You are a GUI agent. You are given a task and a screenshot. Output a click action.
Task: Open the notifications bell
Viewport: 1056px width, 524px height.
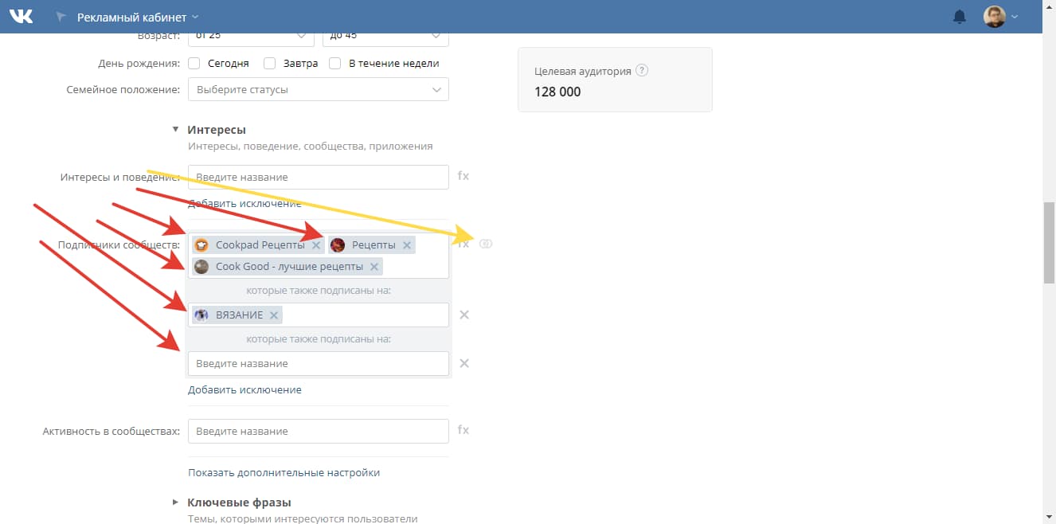click(960, 17)
